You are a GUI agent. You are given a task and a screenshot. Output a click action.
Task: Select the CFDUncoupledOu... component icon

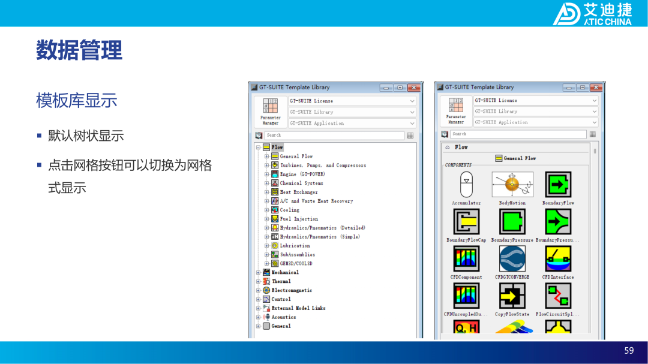pos(466,296)
